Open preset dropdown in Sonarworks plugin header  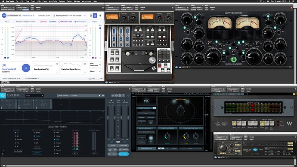point(22,8)
